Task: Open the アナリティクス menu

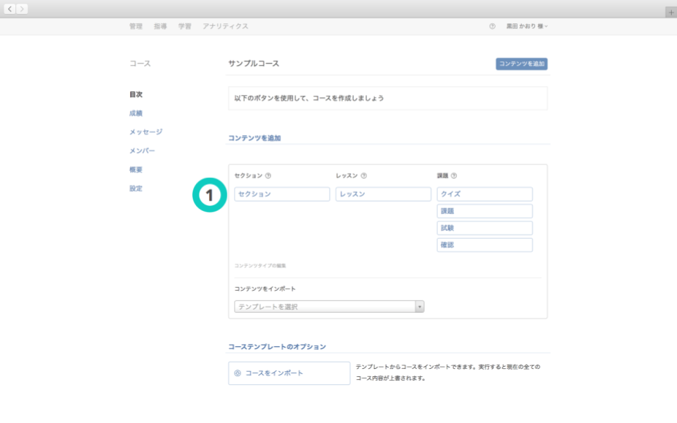Action: [225, 26]
